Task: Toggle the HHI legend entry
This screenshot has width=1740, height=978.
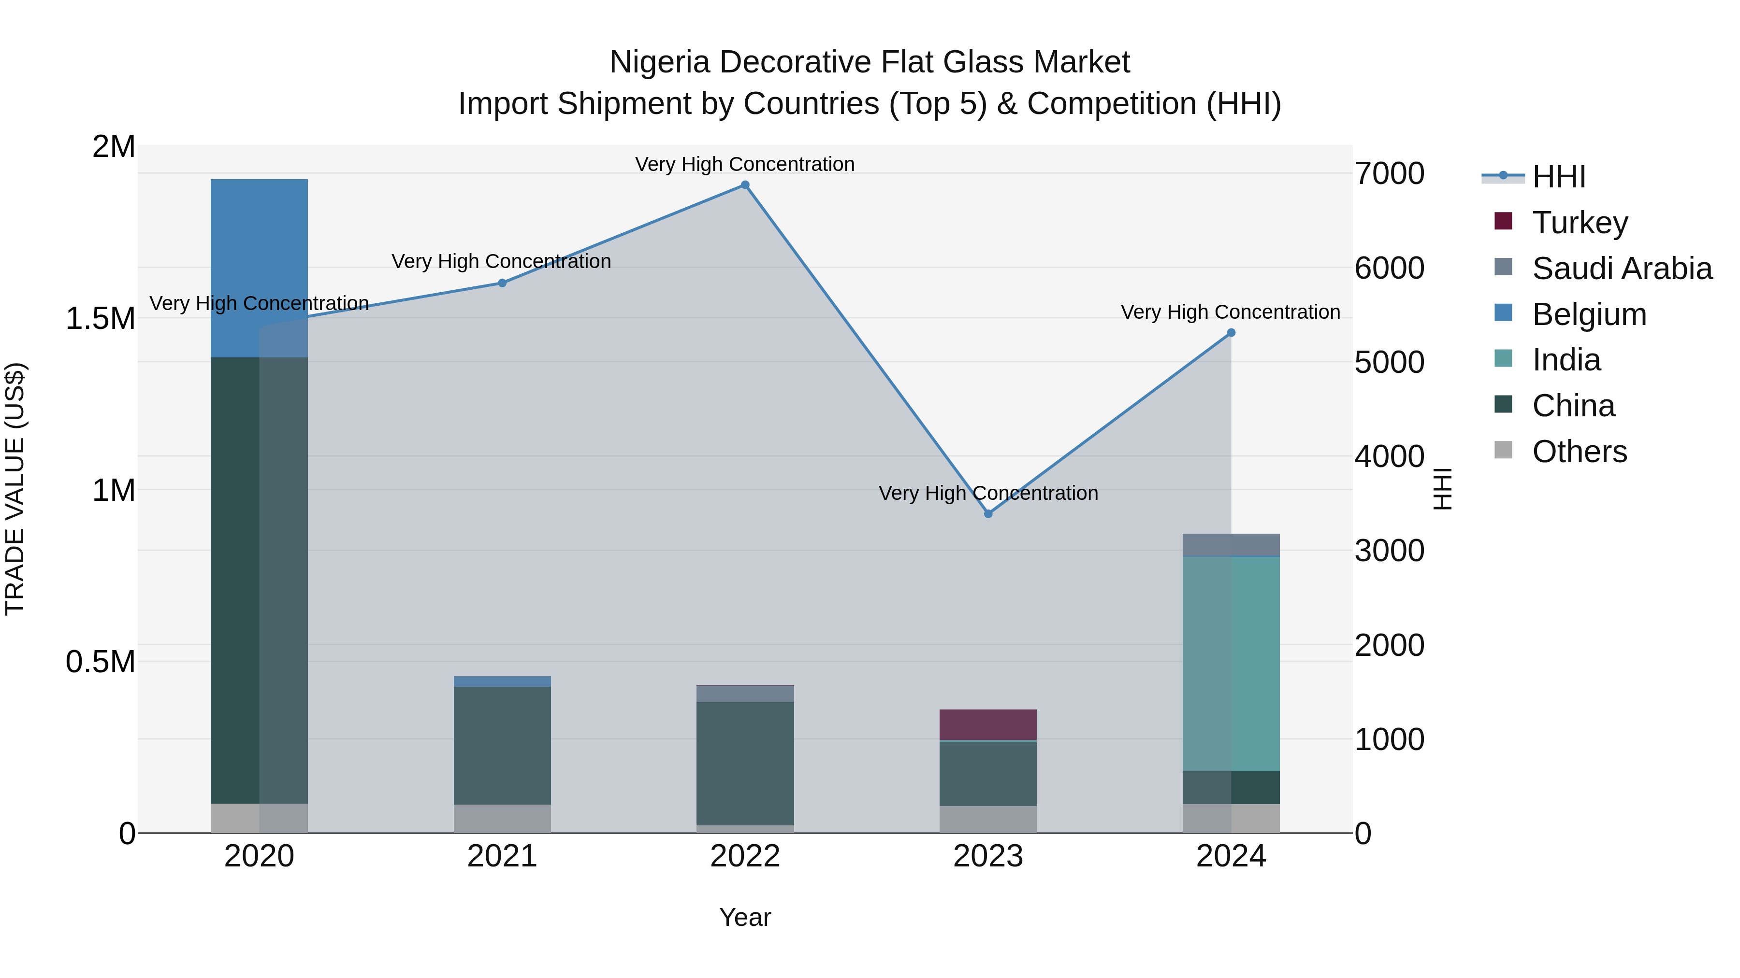Action: click(x=1533, y=177)
